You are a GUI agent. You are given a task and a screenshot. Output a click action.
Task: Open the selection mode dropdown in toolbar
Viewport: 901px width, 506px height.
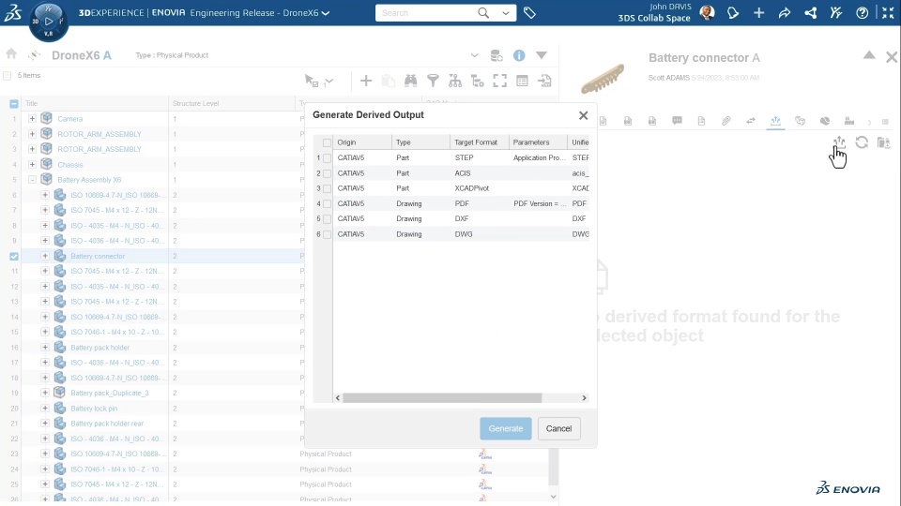pyautogui.click(x=329, y=82)
